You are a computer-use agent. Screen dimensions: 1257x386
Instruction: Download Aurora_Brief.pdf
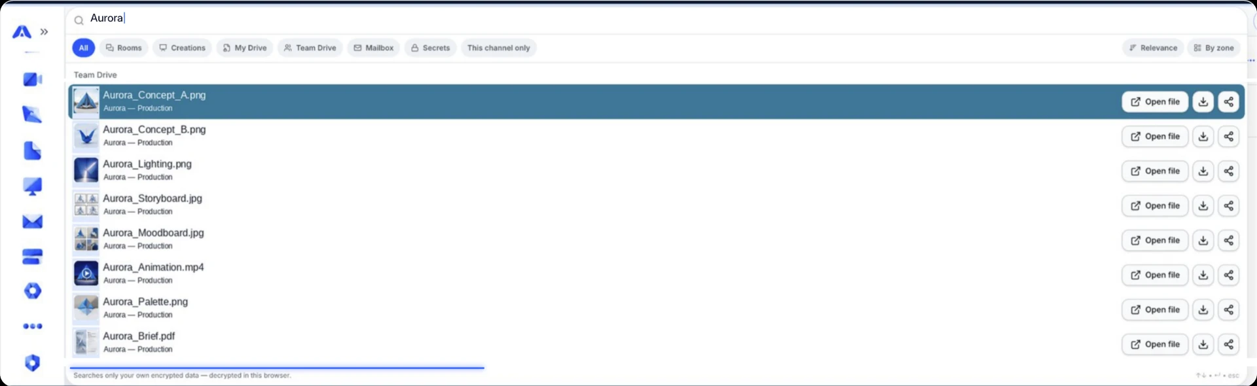coord(1203,344)
